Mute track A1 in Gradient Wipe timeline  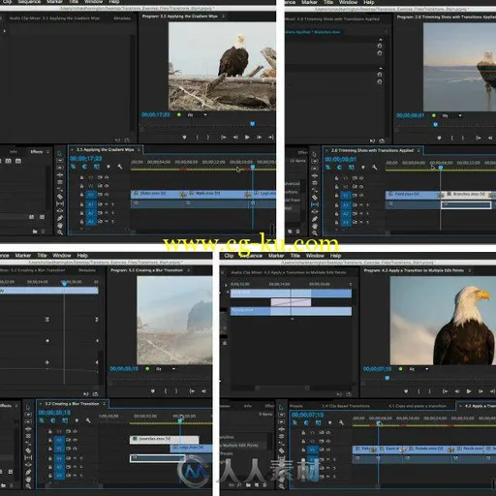[107, 204]
